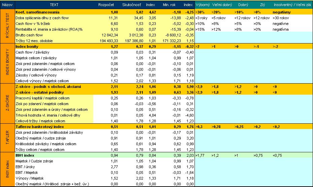Click the 34,45 debt repayment value
This screenshot has height=187, width=313.
pyautogui.click(x=139, y=18)
